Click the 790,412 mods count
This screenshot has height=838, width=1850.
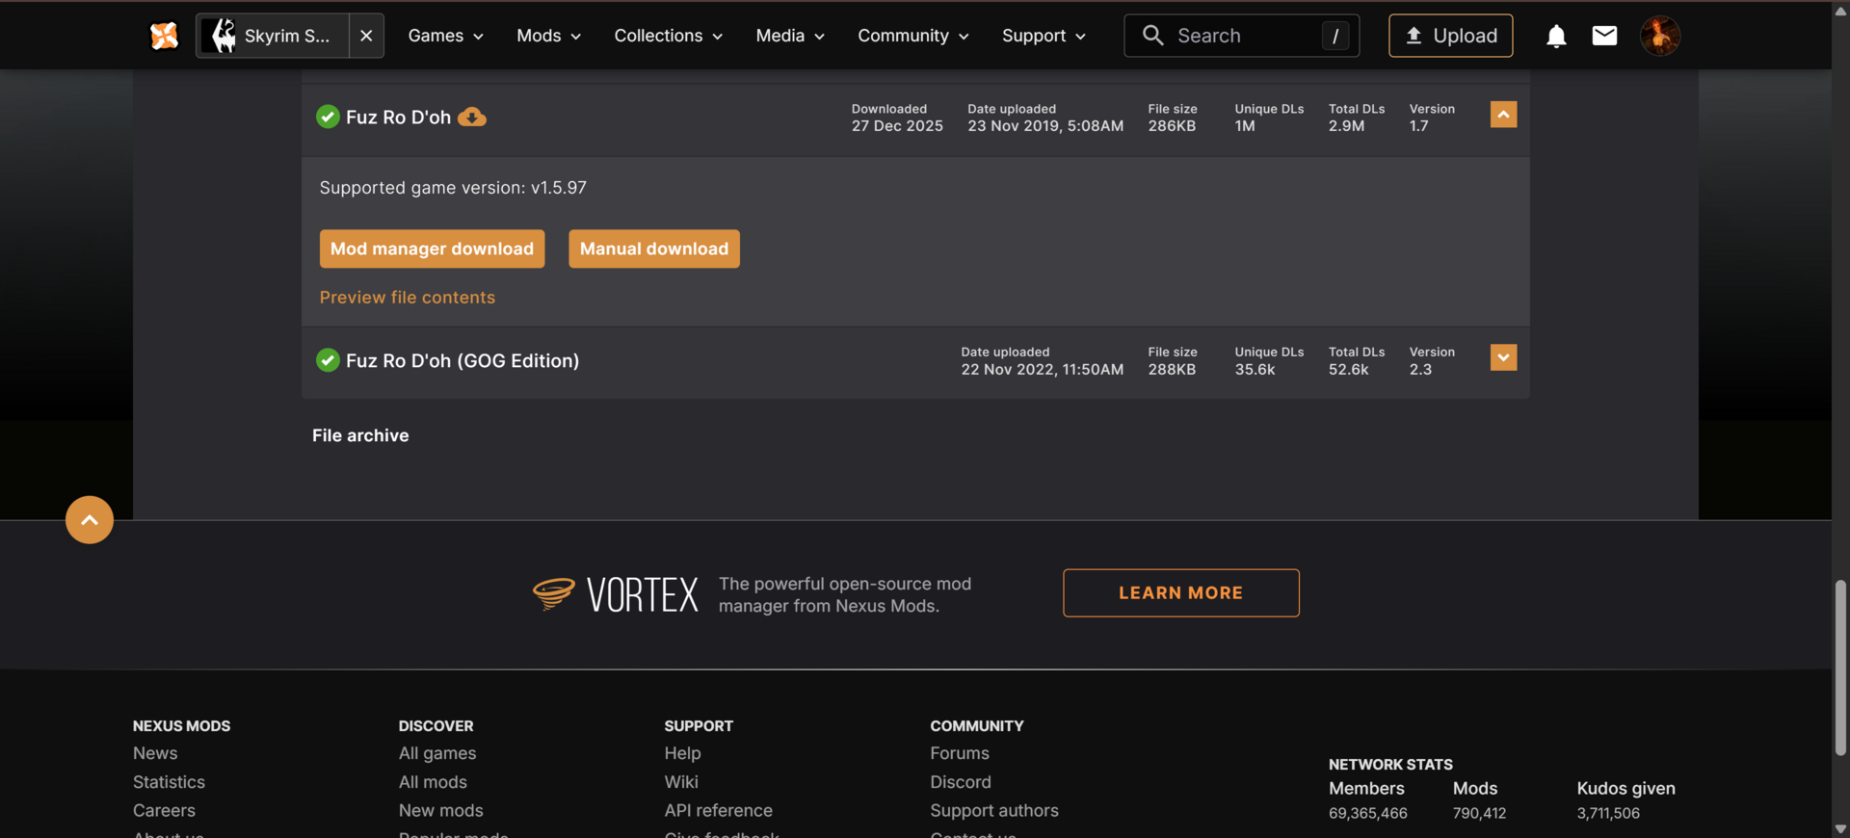point(1479,813)
